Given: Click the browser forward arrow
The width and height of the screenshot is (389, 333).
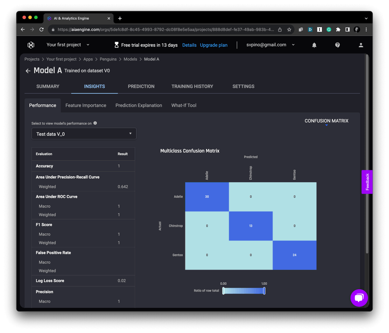Looking at the screenshot, I should point(32,30).
